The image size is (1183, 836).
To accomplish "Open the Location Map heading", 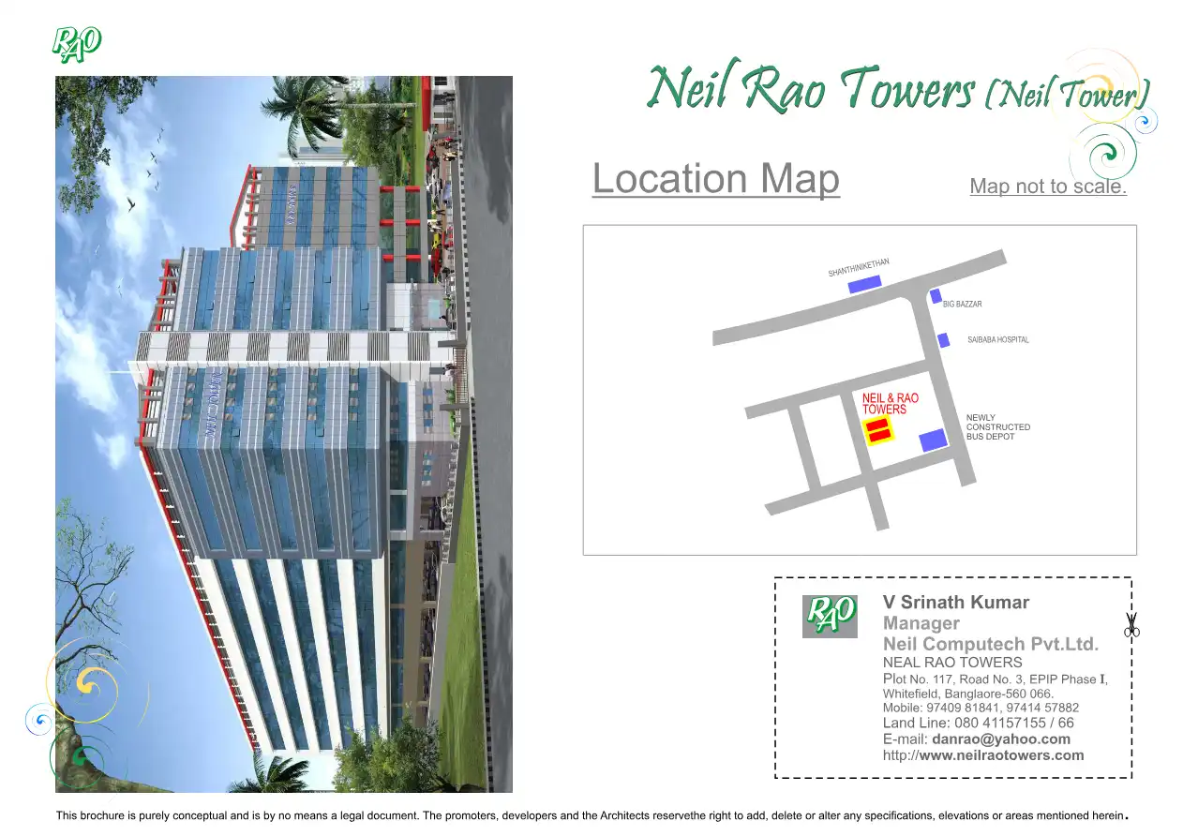I will click(x=715, y=178).
